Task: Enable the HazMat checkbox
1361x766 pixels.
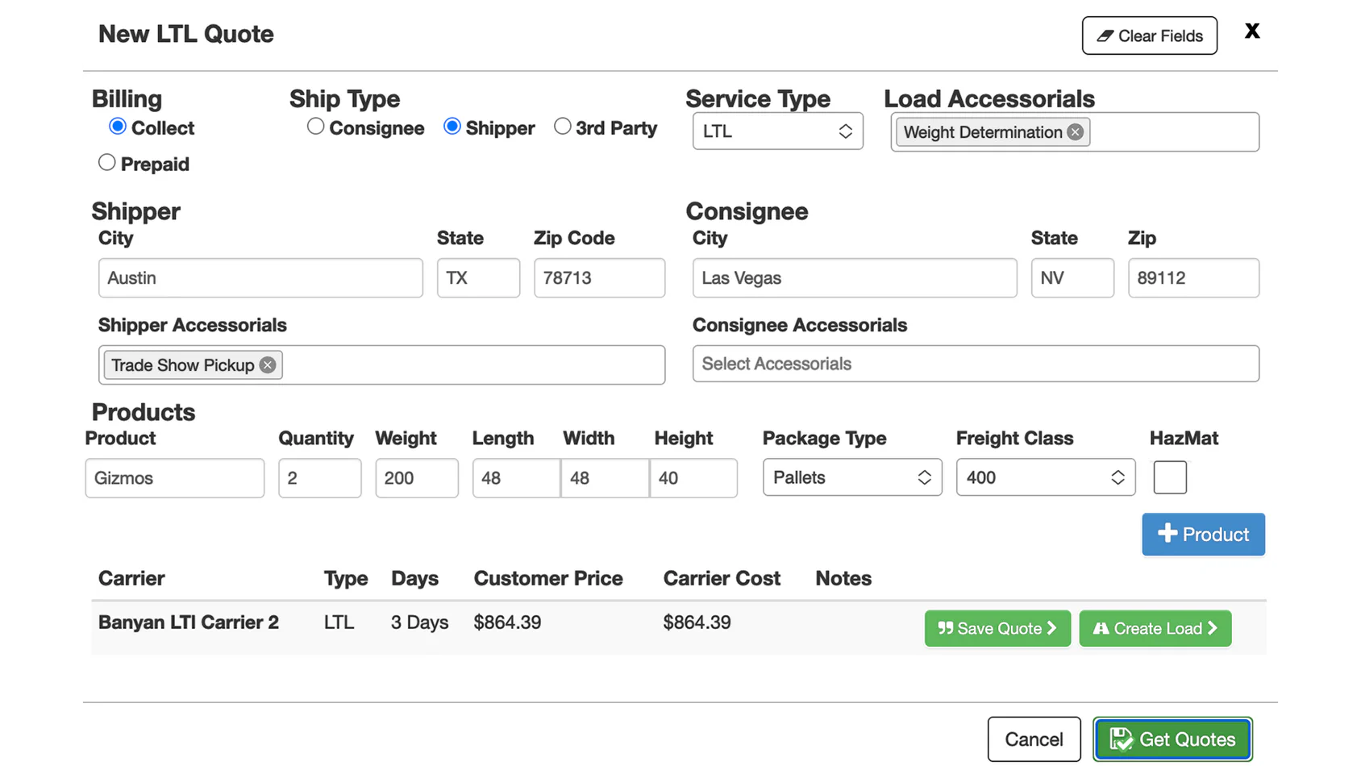Action: coord(1169,477)
